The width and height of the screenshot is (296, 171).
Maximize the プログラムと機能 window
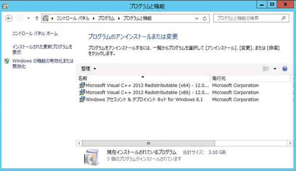coord(272,5)
